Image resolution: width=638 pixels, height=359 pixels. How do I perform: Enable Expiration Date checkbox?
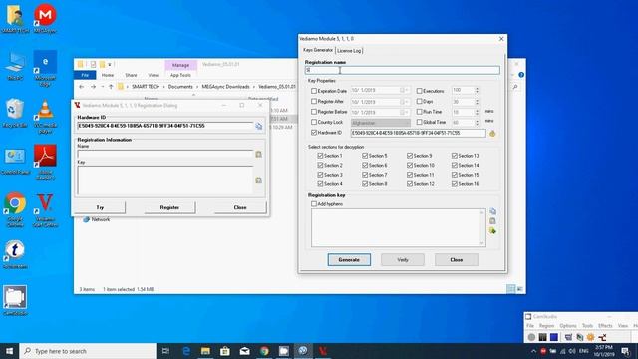pos(314,91)
